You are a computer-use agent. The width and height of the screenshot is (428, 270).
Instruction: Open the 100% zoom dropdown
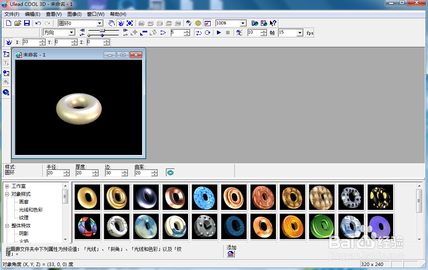point(243,23)
